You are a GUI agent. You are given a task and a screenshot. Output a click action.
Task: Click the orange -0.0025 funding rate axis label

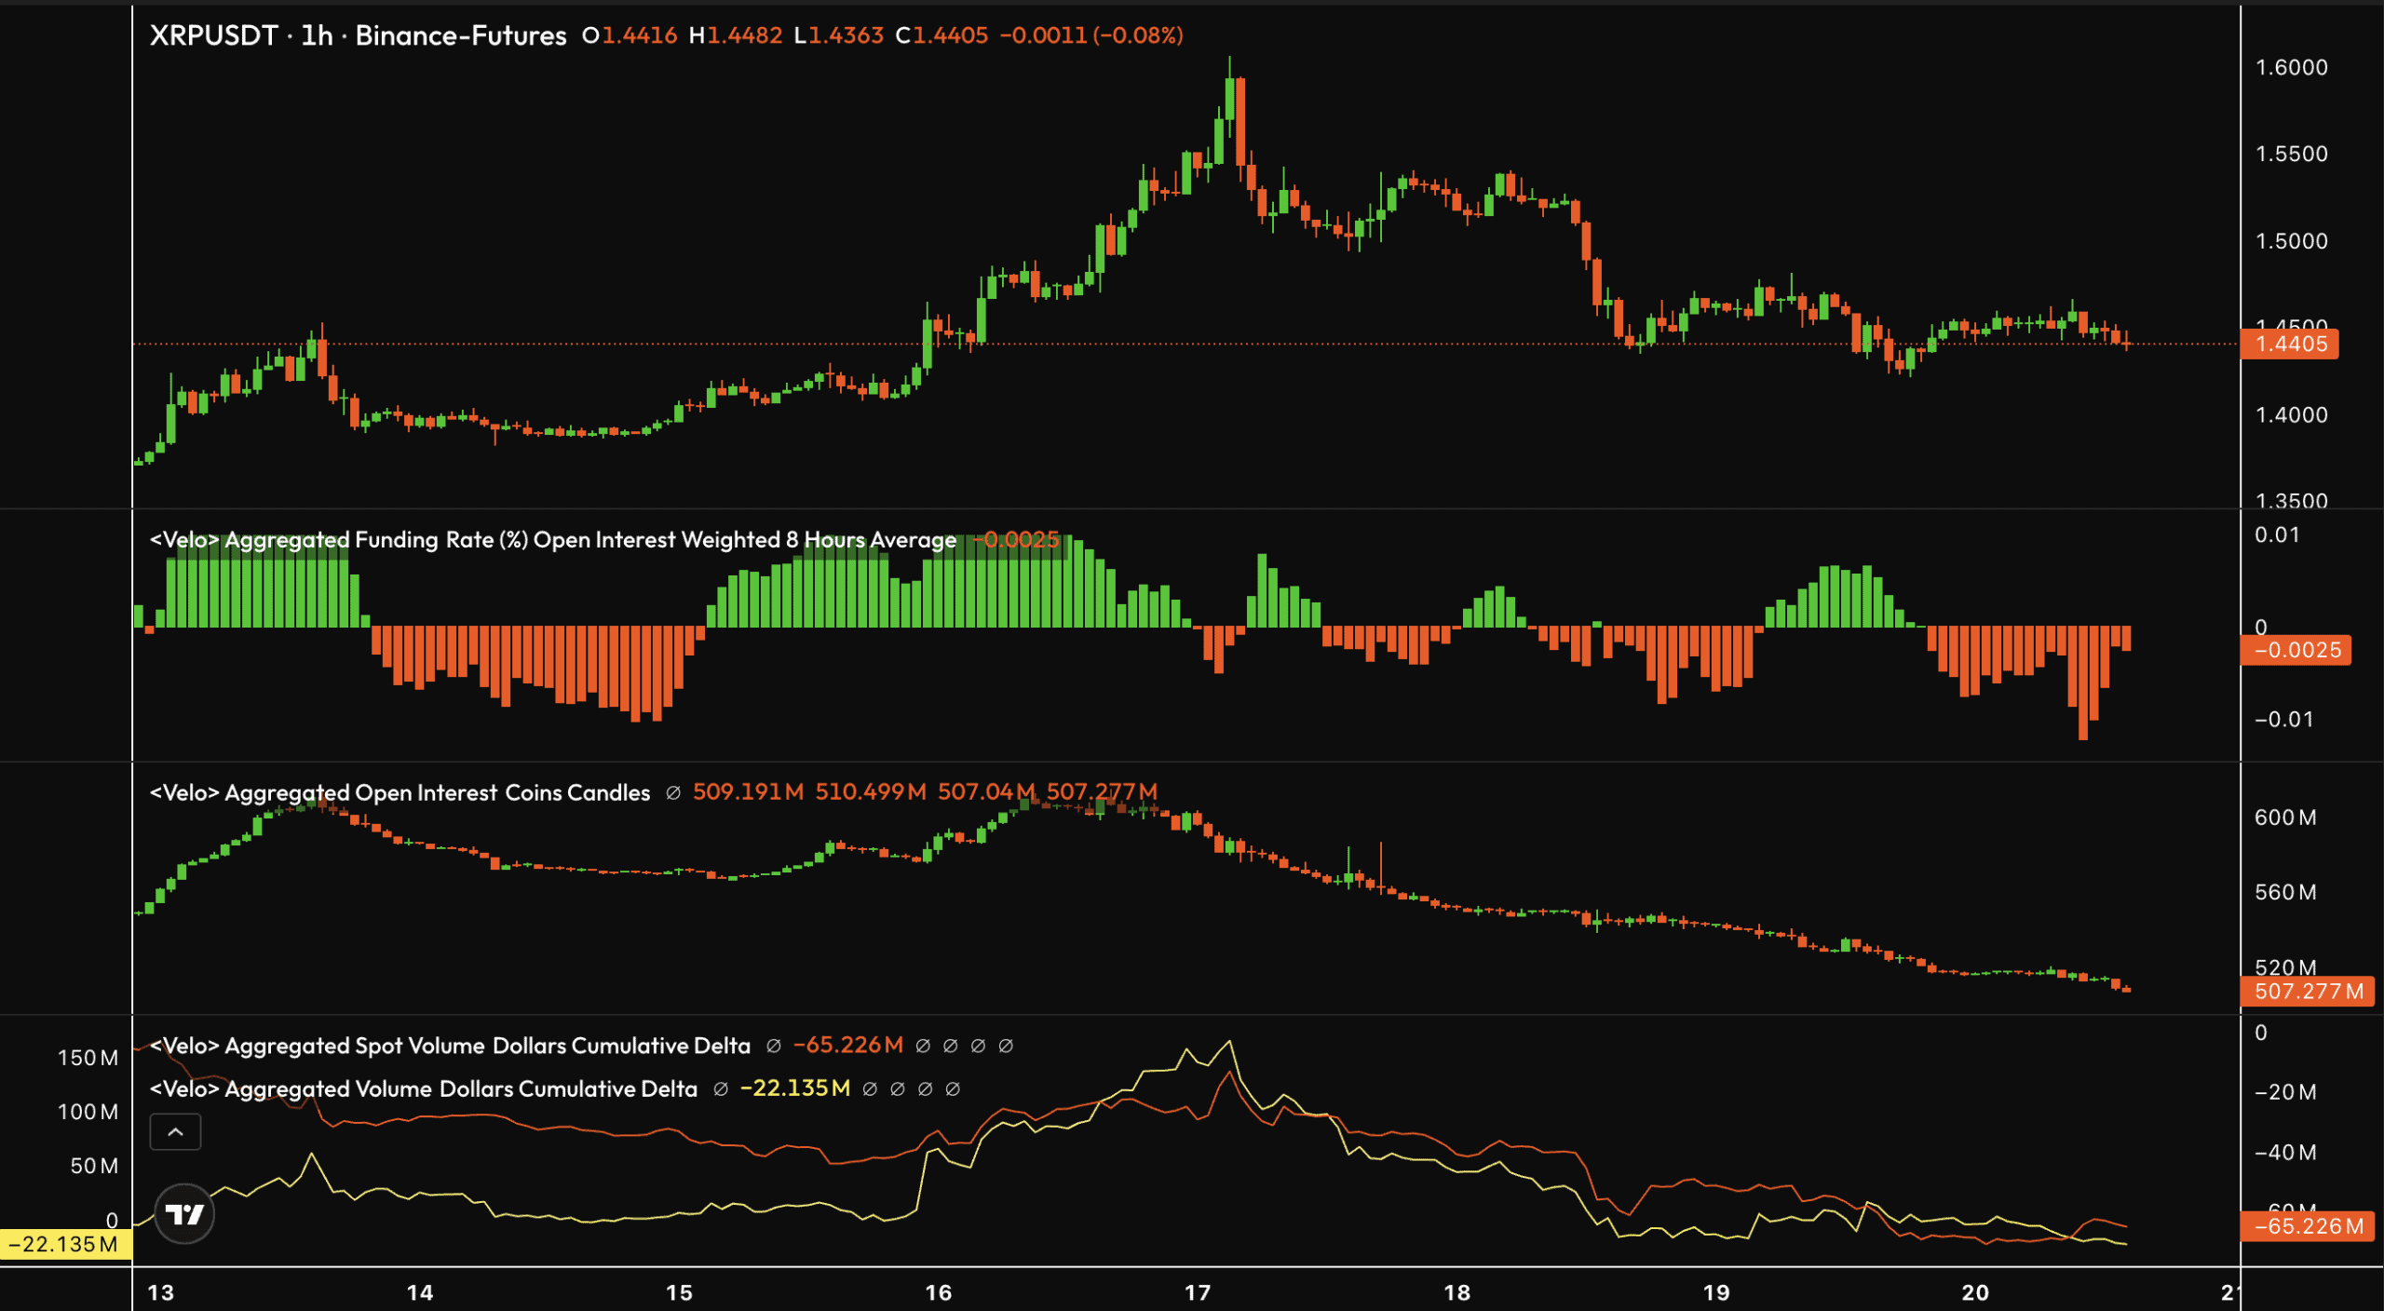click(2296, 650)
